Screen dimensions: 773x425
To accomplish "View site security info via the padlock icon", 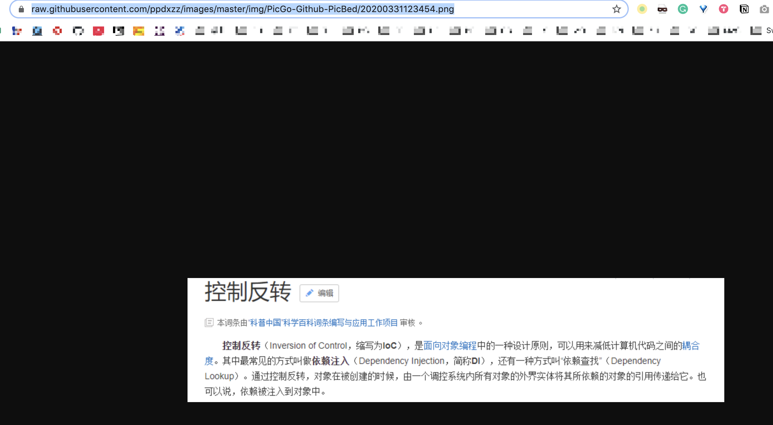I will (20, 9).
